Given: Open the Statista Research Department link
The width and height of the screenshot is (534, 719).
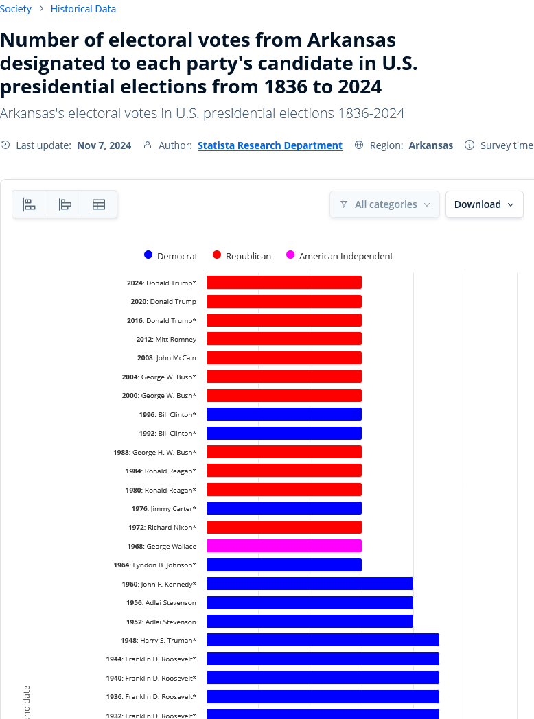Looking at the screenshot, I should pos(270,145).
